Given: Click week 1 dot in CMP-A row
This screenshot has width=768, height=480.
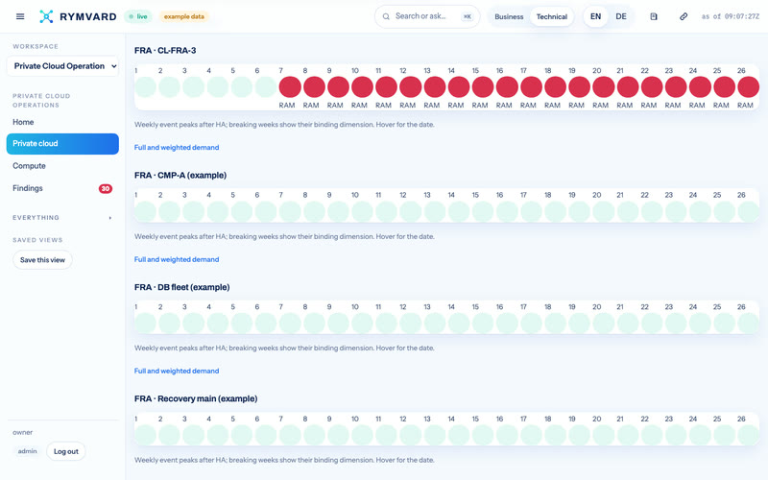Looking at the screenshot, I should point(145,211).
